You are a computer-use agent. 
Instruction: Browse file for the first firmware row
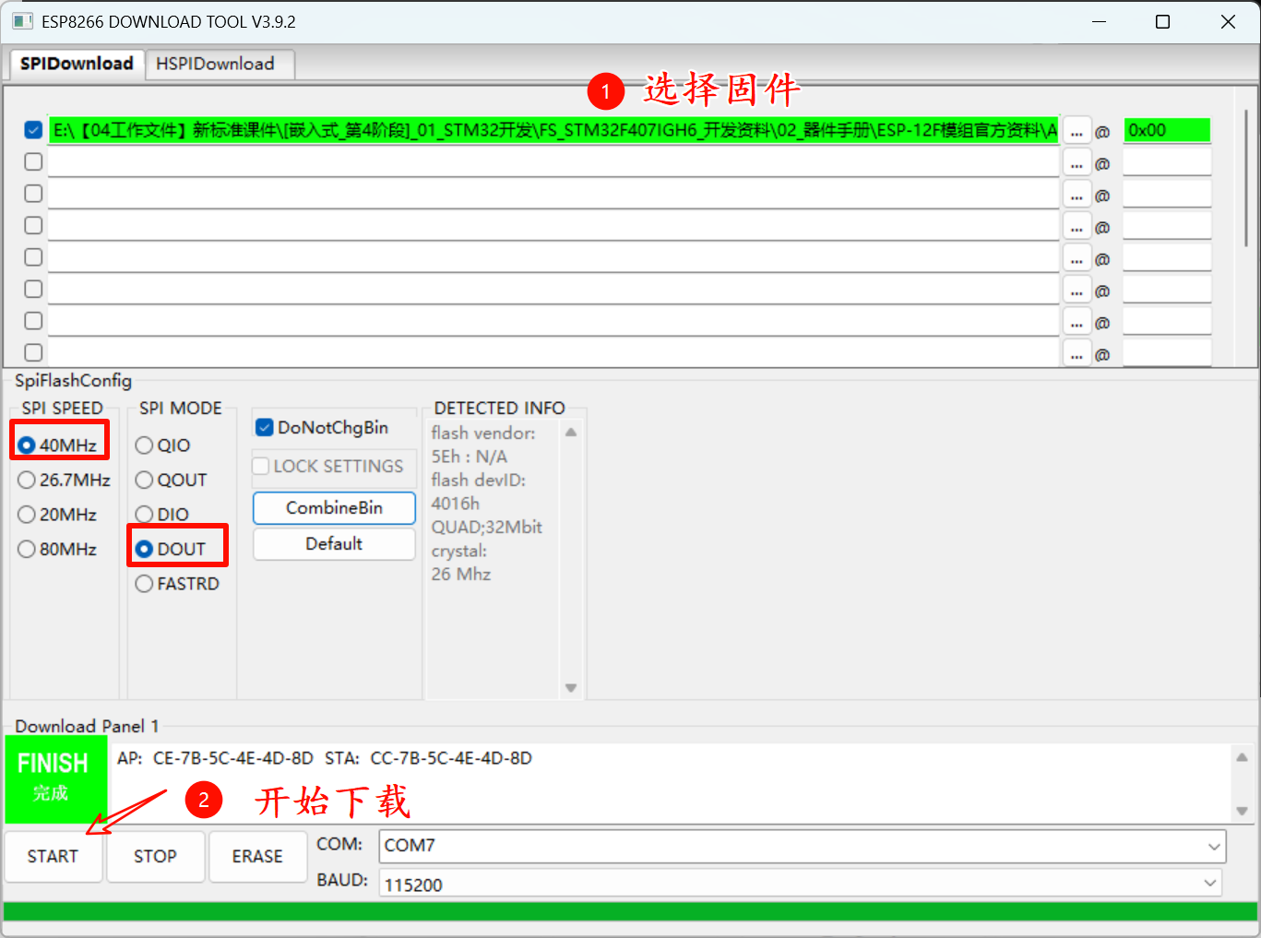[x=1077, y=131]
